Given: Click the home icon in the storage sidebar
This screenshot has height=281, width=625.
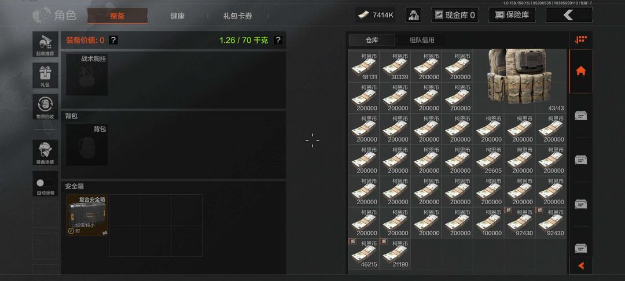Looking at the screenshot, I should pos(581,71).
